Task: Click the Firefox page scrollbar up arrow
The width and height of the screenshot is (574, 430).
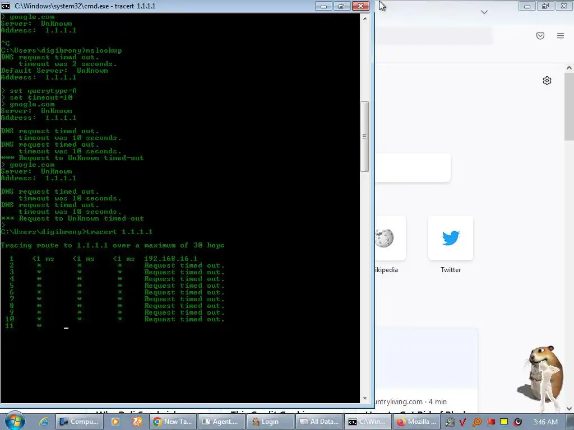Action: (569, 68)
